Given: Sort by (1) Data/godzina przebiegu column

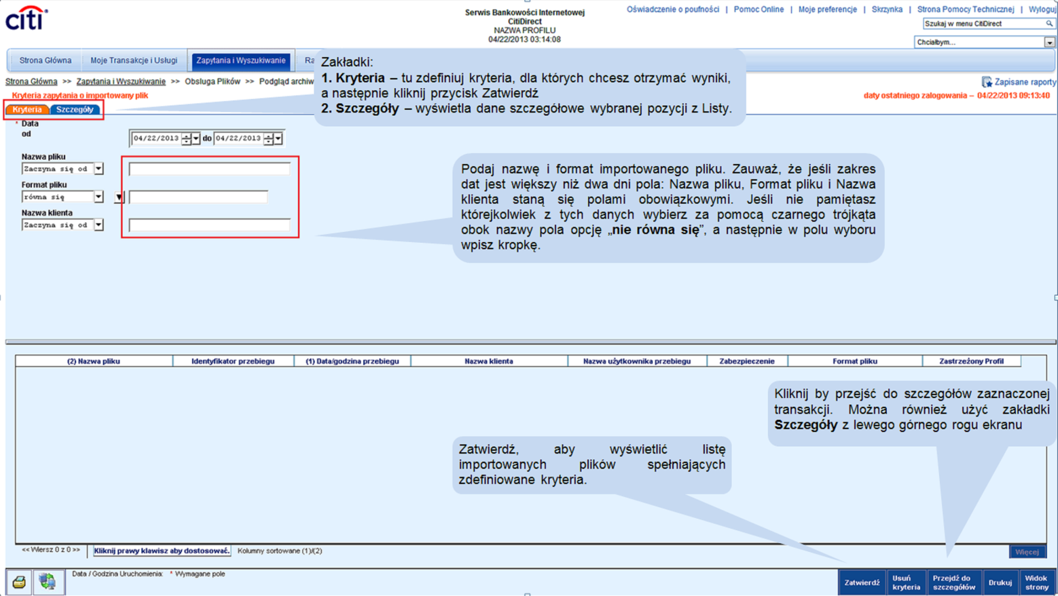Looking at the screenshot, I should click(352, 361).
